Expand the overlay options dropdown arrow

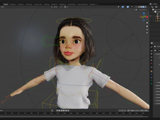(130, 7)
